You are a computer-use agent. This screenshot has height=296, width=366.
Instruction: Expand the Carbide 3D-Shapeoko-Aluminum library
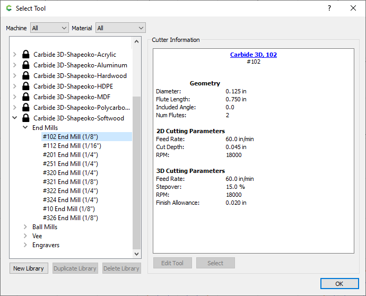coord(15,65)
